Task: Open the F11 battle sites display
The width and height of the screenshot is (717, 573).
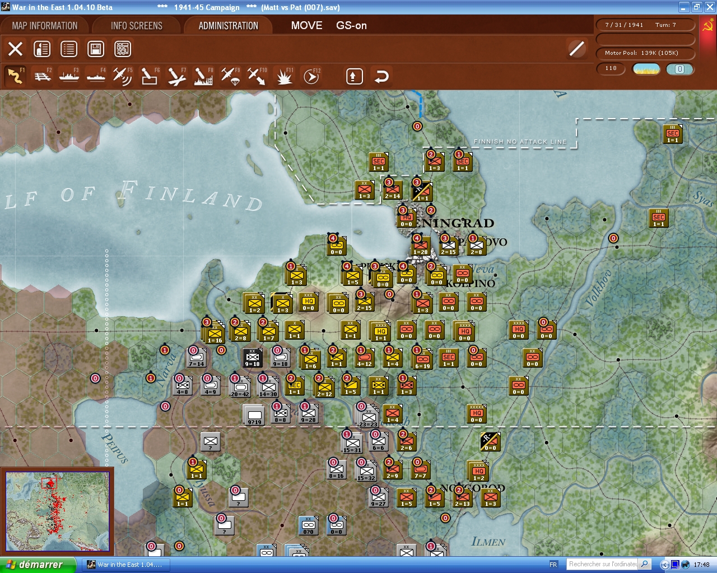Action: pyautogui.click(x=285, y=76)
